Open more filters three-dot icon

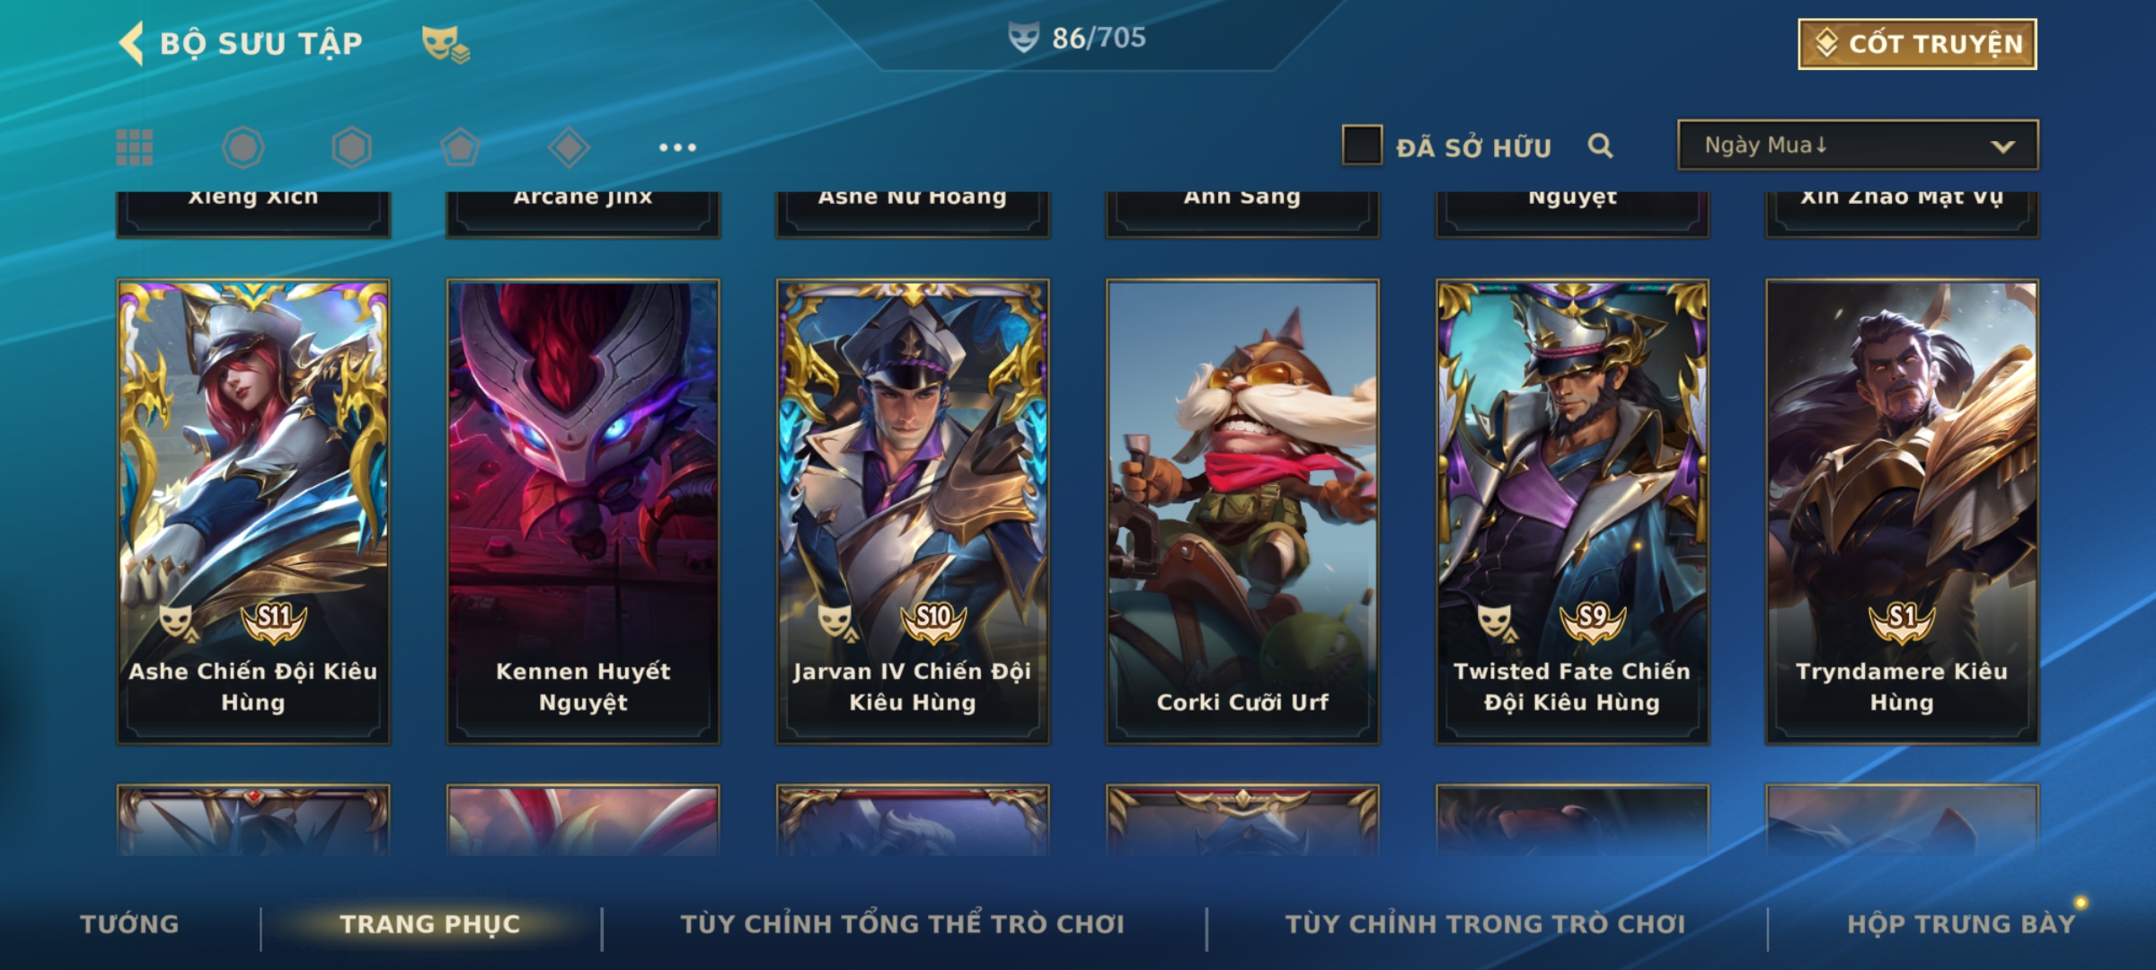pyautogui.click(x=677, y=147)
